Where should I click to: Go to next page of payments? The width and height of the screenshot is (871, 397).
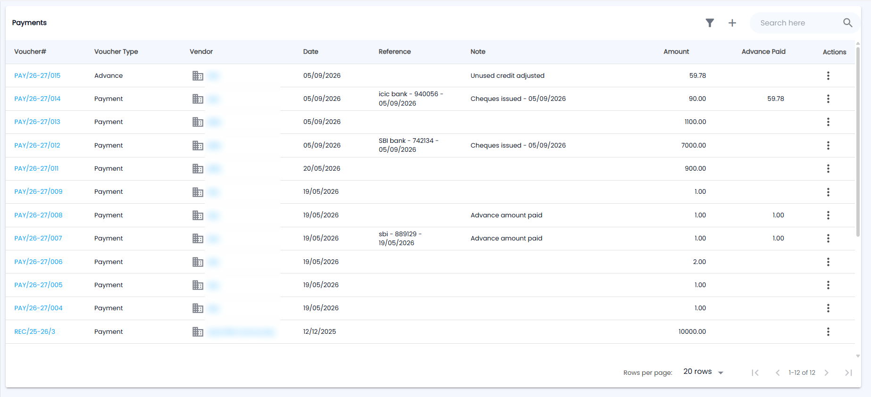(x=826, y=372)
